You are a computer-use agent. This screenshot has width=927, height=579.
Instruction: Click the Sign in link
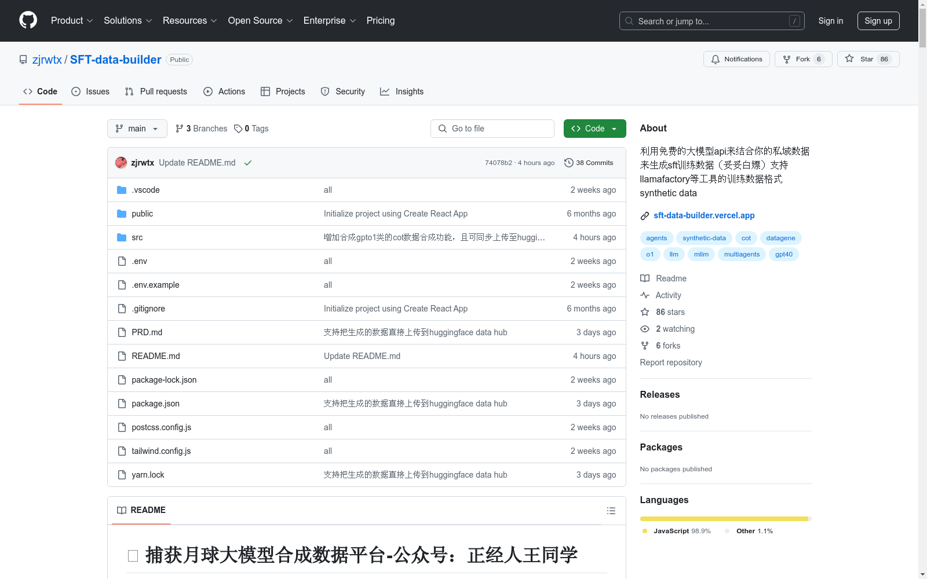831,21
